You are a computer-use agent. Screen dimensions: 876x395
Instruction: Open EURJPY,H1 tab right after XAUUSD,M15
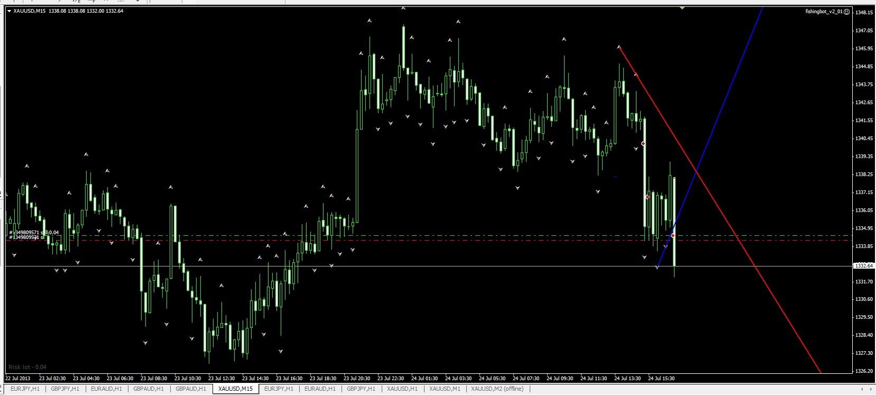(279, 389)
